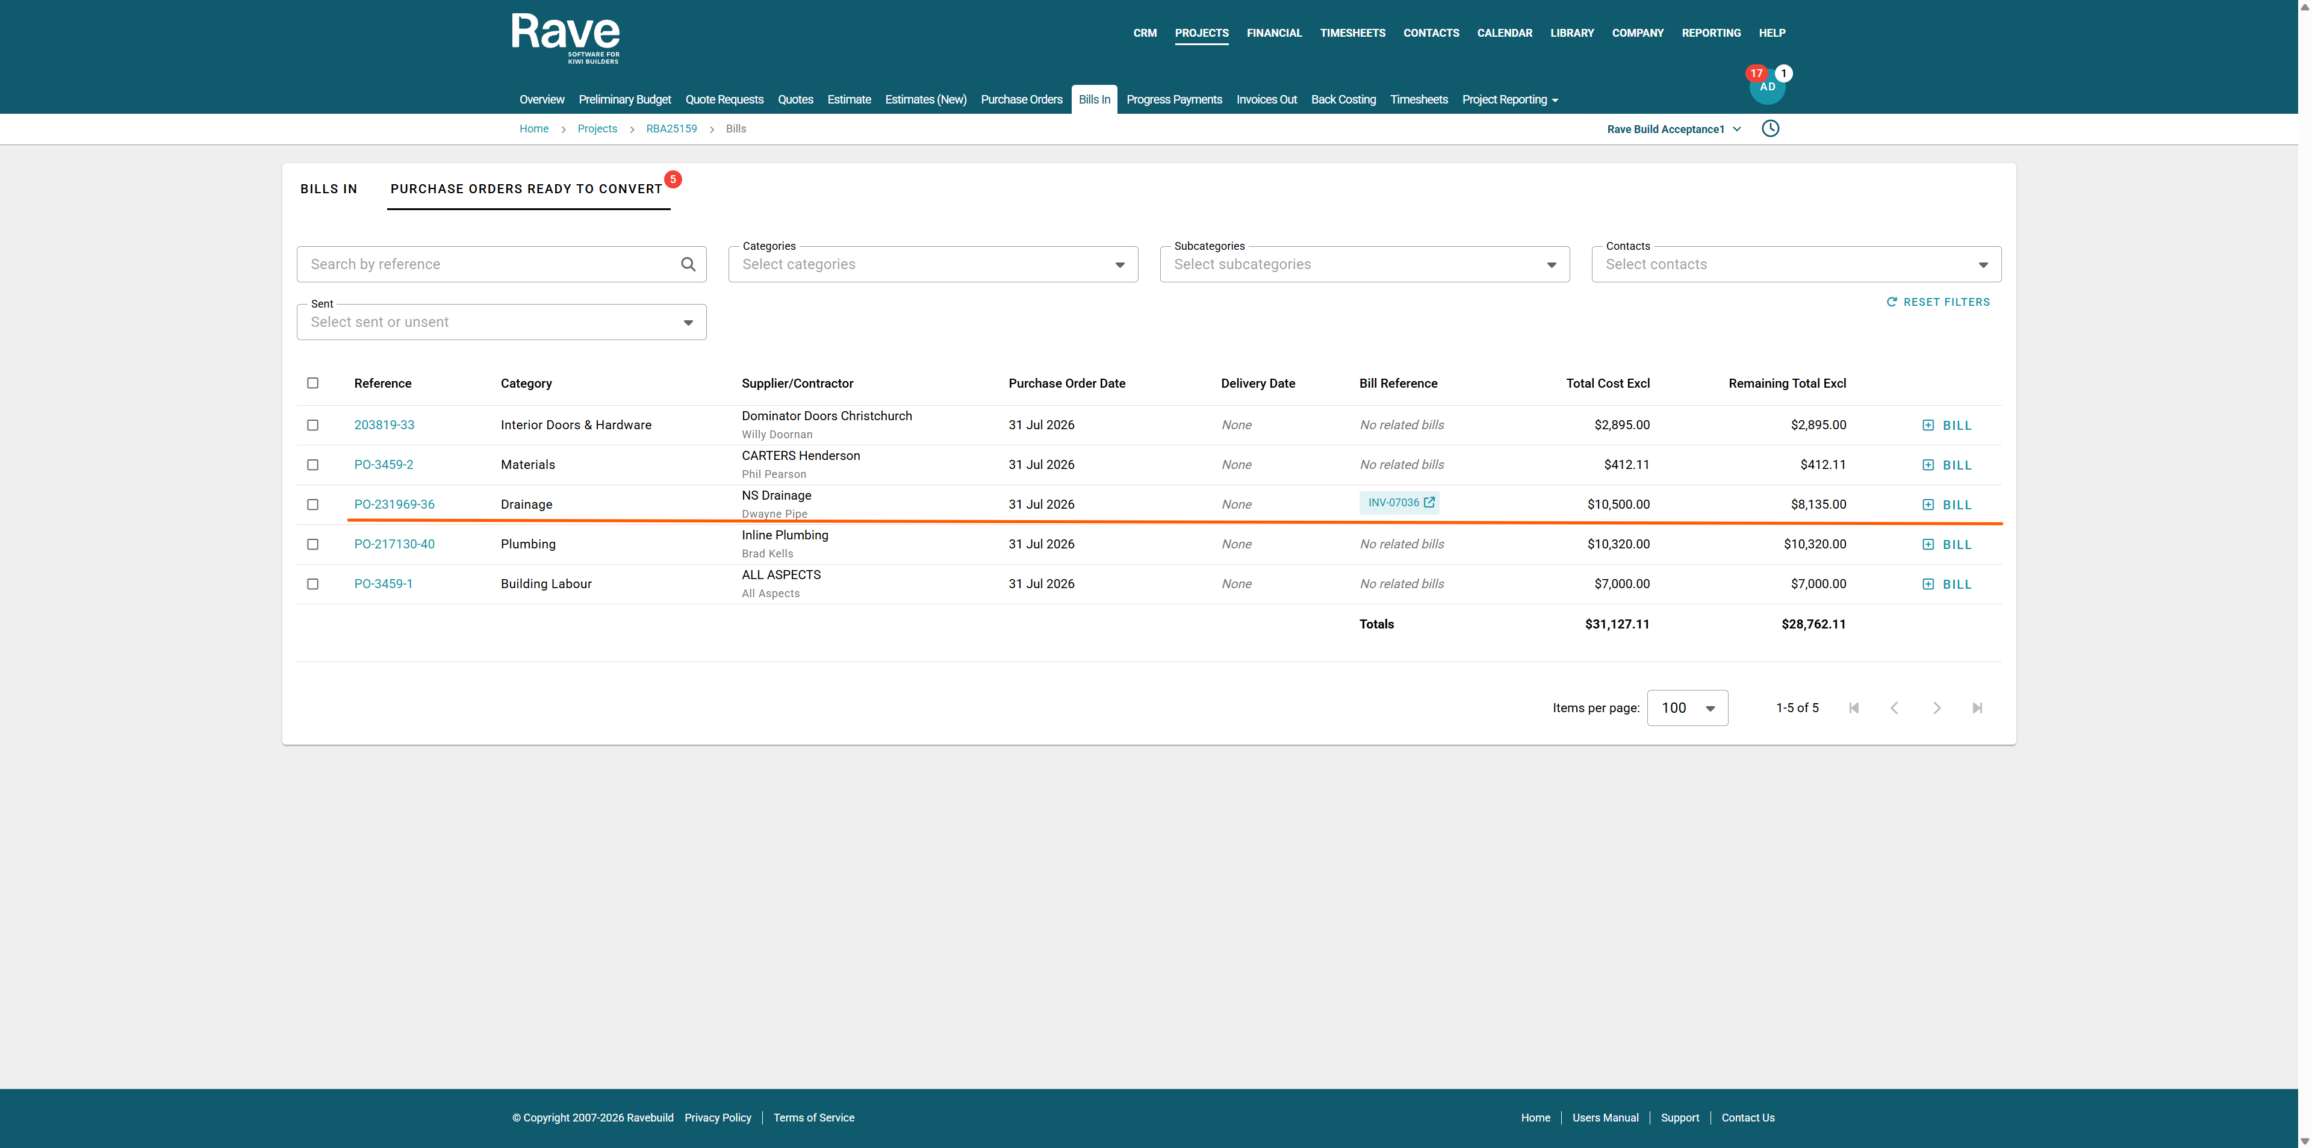This screenshot has height=1148, width=2312.
Task: Open the Categories dropdown
Action: 933,264
